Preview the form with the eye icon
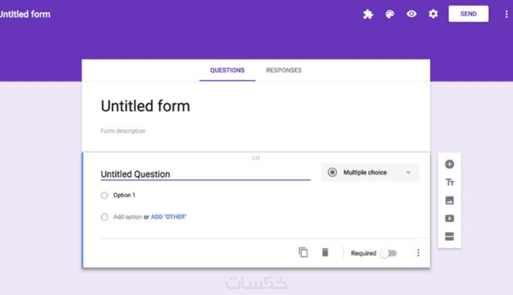 click(412, 14)
